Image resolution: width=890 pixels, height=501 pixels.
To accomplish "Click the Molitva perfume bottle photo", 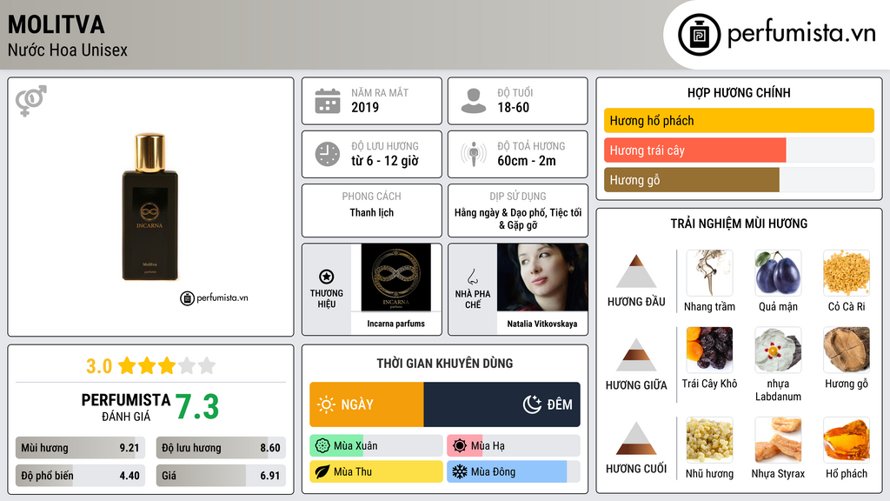I will (x=149, y=207).
